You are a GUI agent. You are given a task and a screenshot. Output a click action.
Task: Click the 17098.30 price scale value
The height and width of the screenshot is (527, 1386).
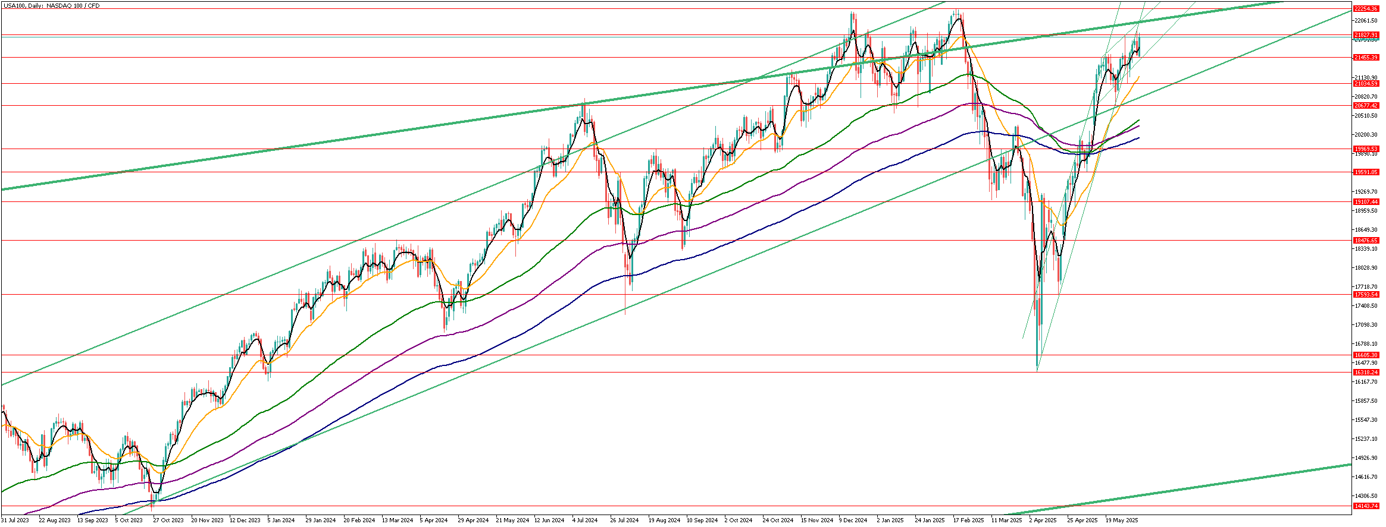click(1366, 325)
